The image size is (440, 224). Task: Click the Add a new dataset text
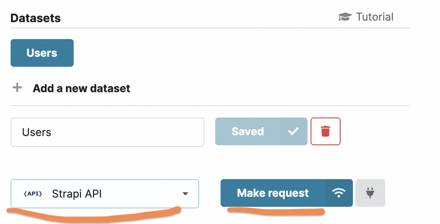tap(81, 88)
